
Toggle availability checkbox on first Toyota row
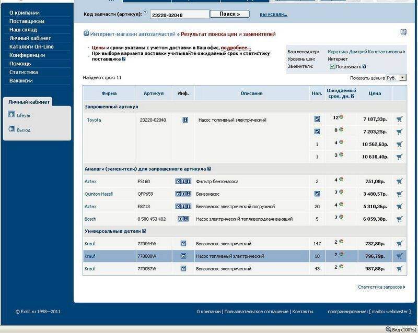point(317,119)
